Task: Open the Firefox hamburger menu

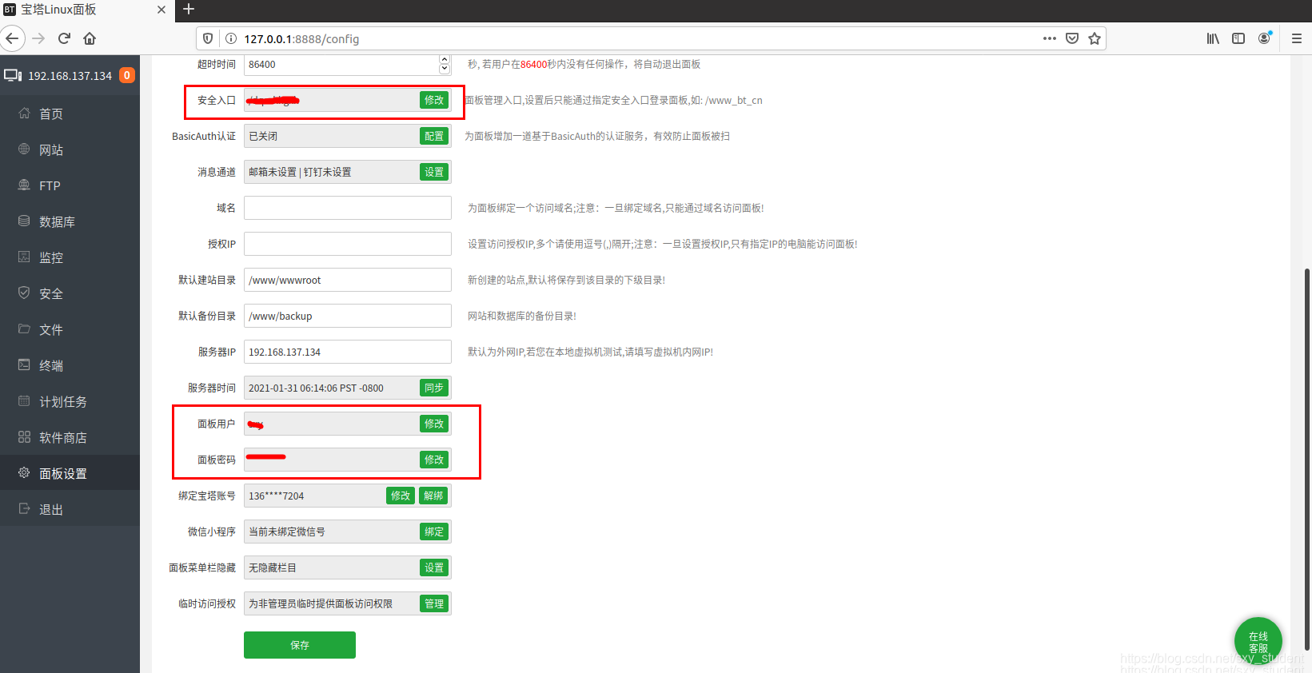Action: (x=1297, y=38)
